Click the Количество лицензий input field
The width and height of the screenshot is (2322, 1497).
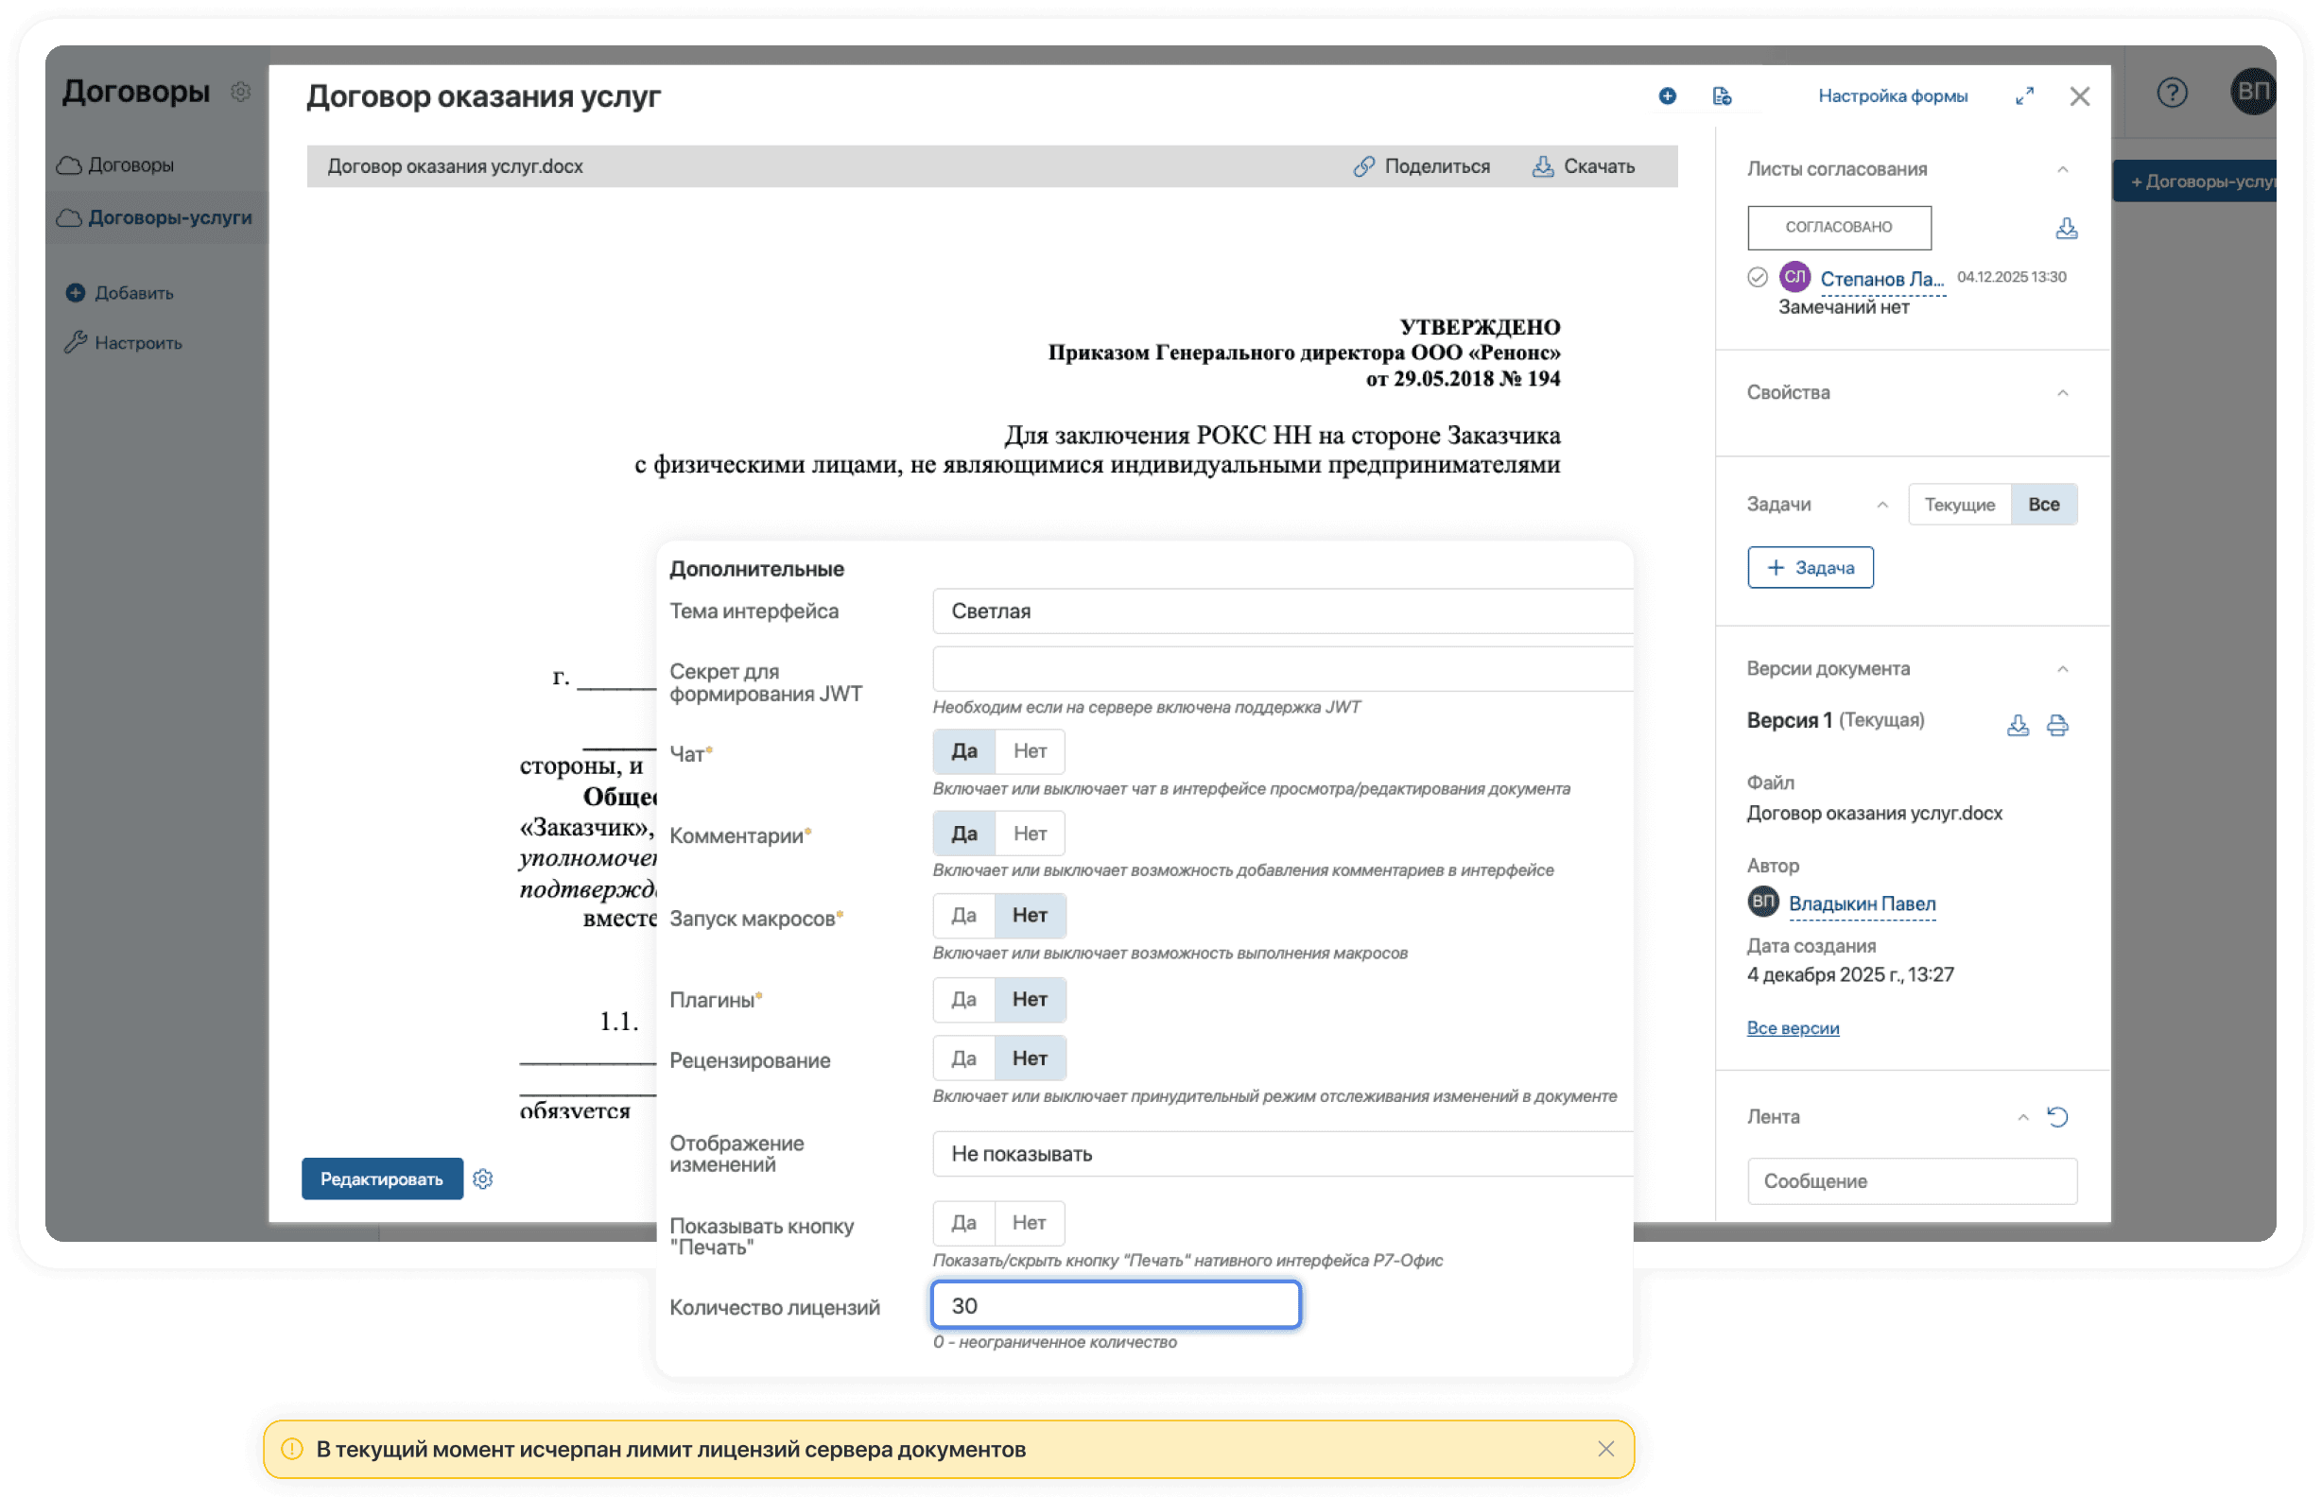(x=1116, y=1305)
